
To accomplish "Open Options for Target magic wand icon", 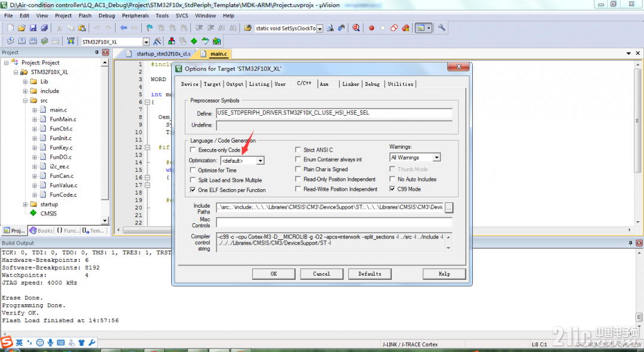I will (x=157, y=42).
